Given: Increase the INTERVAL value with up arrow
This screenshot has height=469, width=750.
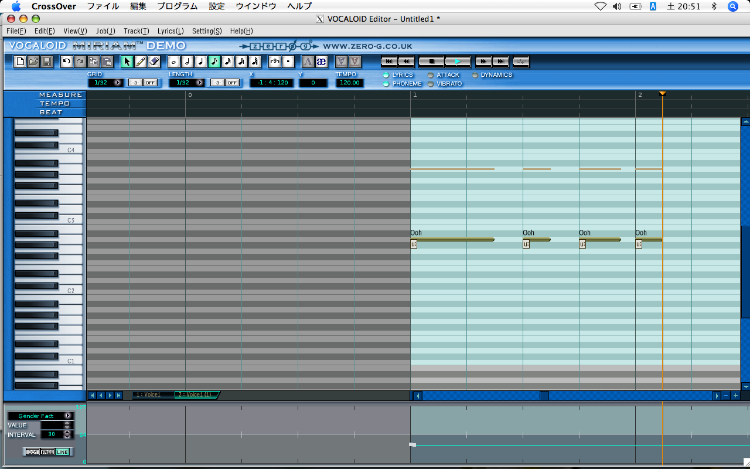Looking at the screenshot, I should 67,432.
